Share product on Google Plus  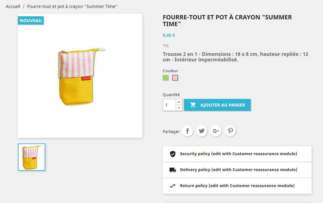216,131
